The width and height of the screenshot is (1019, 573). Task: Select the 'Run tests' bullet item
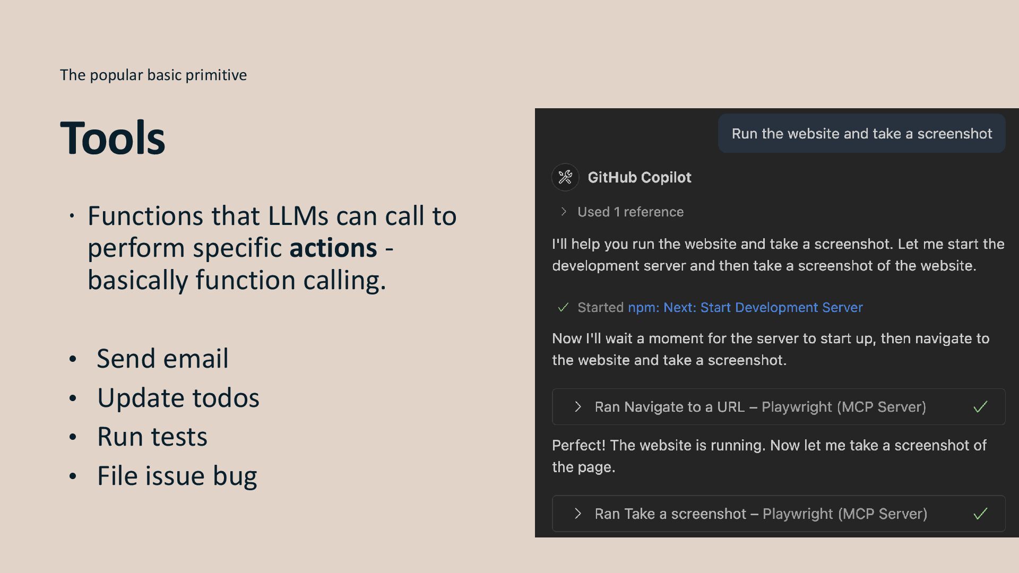click(x=152, y=437)
